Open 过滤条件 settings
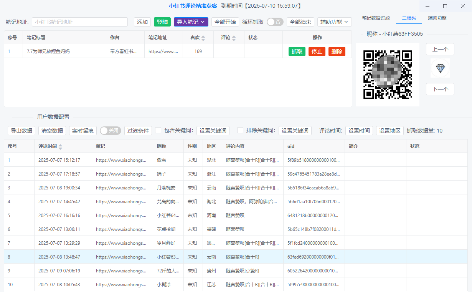This screenshot has width=472, height=292. [138, 131]
